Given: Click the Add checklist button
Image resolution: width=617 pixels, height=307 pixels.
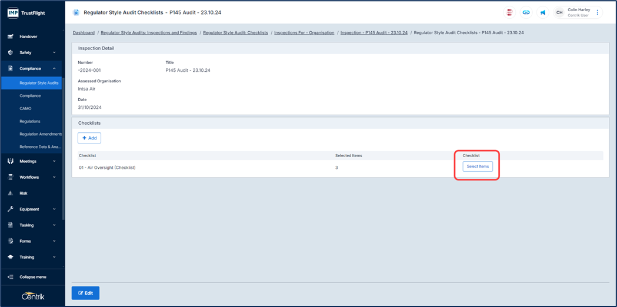Looking at the screenshot, I should (x=89, y=138).
